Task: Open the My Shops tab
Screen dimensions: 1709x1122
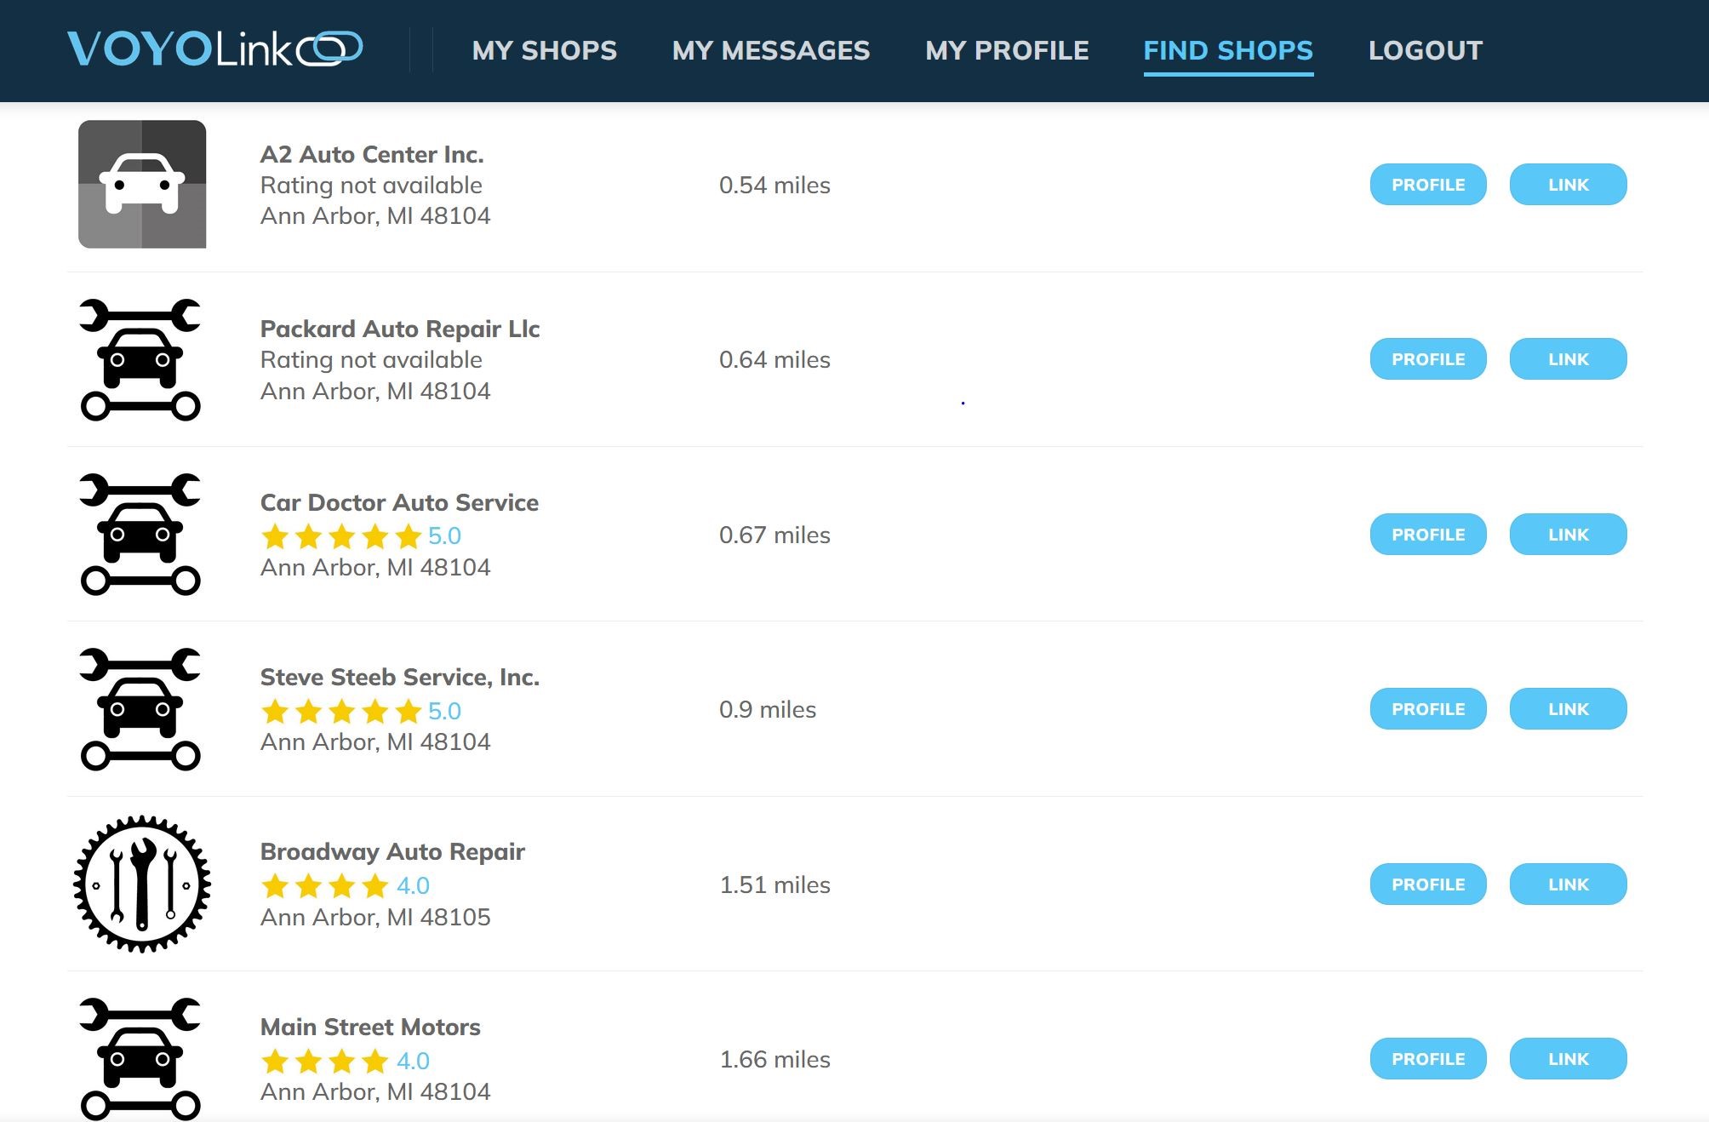Action: [545, 50]
